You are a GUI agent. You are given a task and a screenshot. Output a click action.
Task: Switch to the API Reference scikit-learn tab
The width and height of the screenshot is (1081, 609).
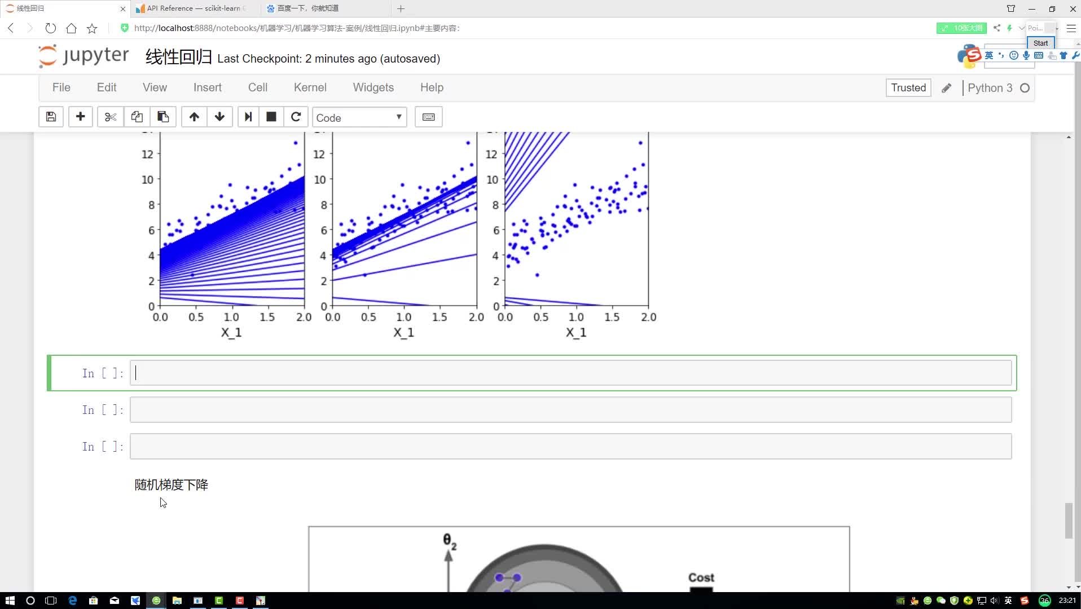click(195, 8)
